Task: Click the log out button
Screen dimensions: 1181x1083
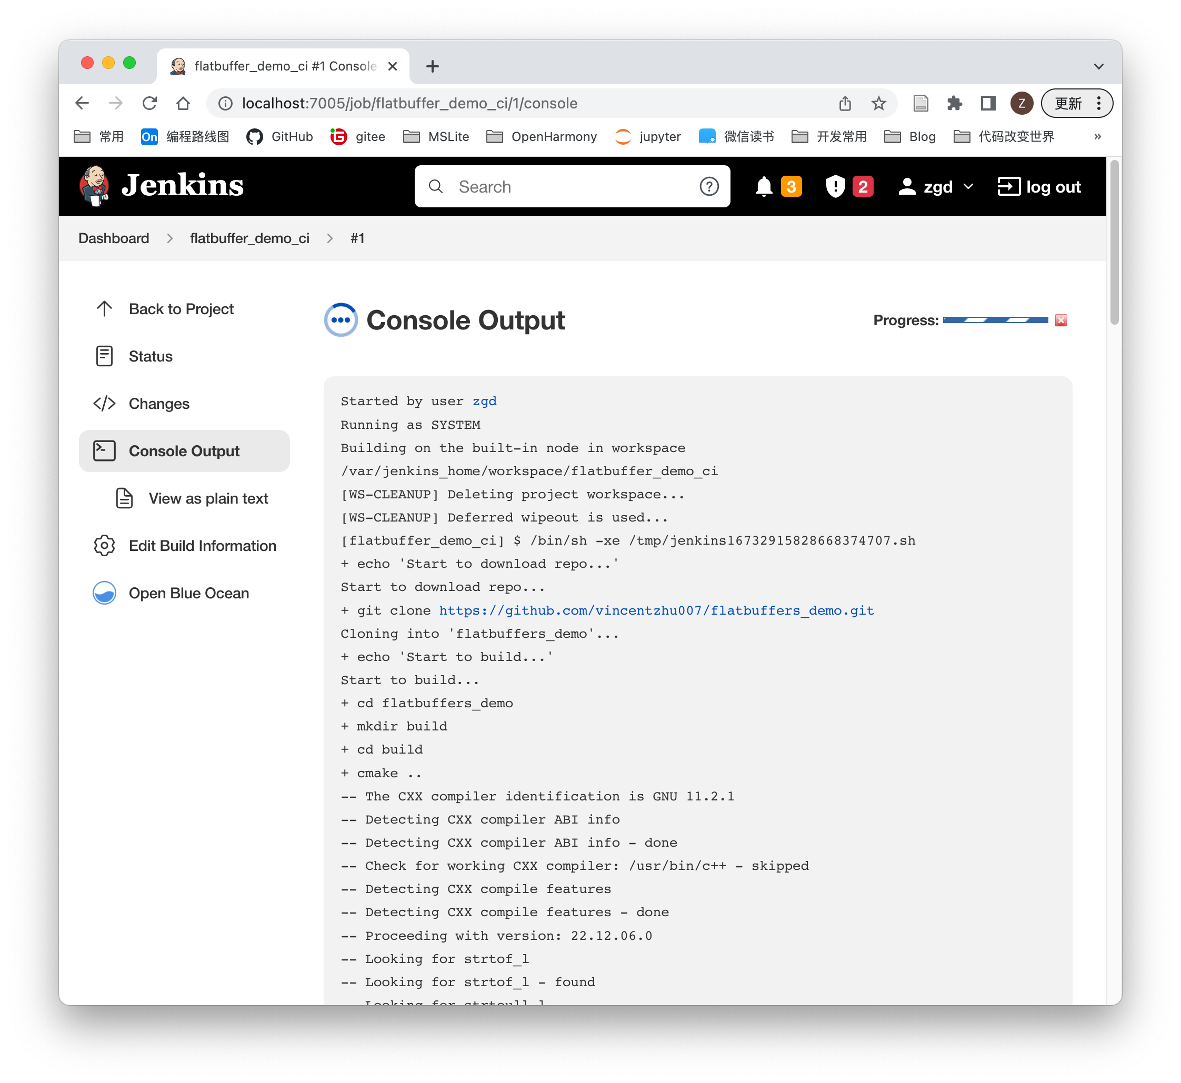Action: [x=1039, y=187]
